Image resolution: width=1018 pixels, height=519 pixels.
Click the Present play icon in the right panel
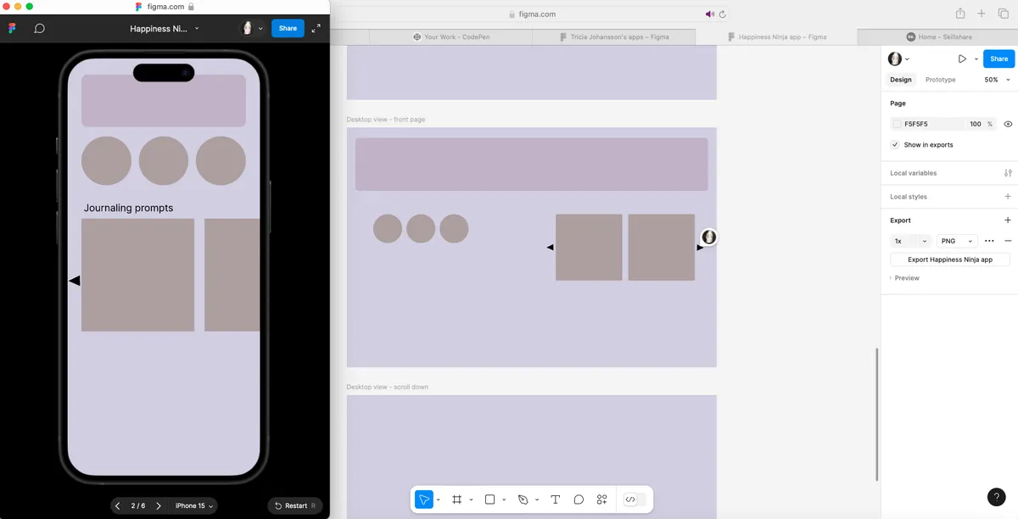point(961,59)
